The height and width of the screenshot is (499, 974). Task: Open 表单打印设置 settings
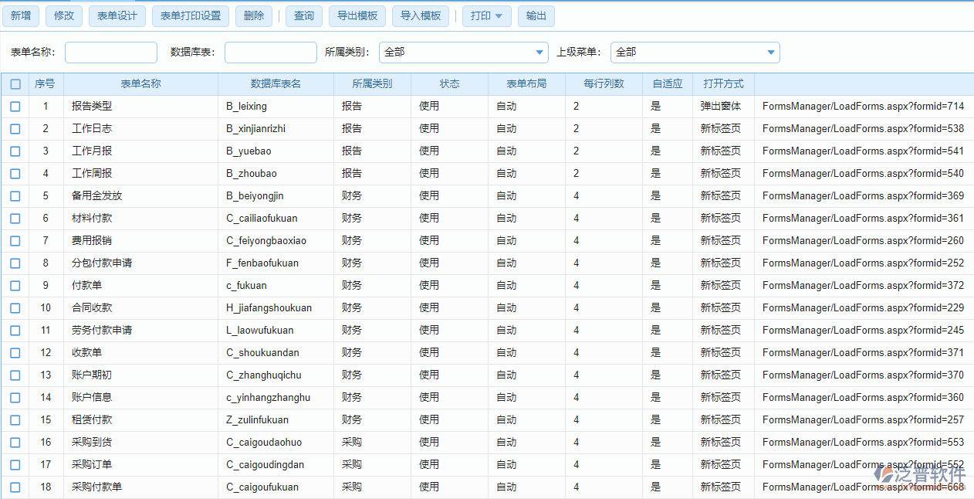(190, 16)
